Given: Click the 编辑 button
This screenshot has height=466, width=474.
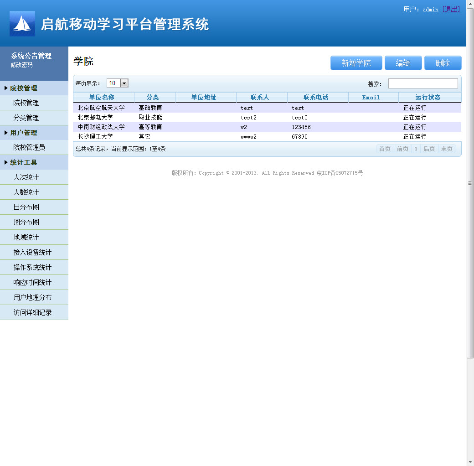Looking at the screenshot, I should 403,62.
